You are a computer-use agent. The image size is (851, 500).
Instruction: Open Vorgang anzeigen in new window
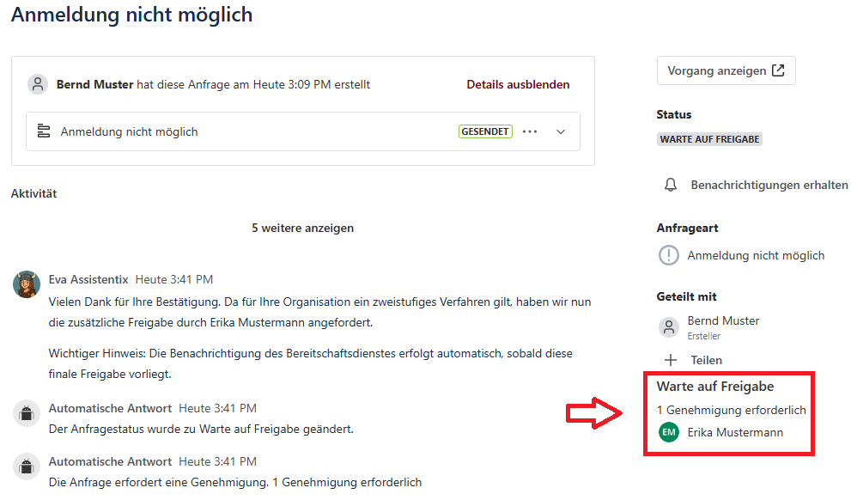tap(726, 70)
